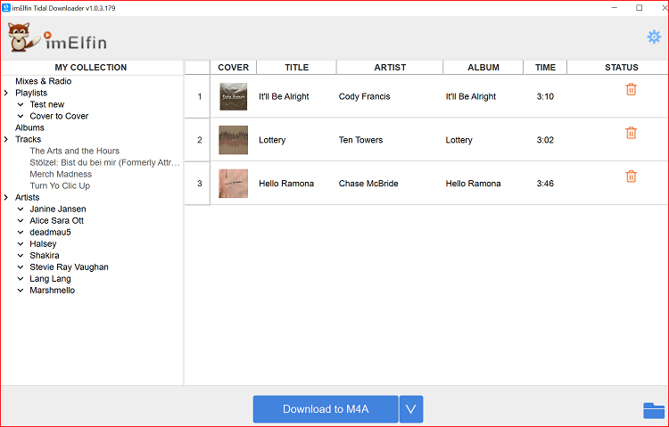
Task: Select artist deadmau5
Action: pos(50,232)
